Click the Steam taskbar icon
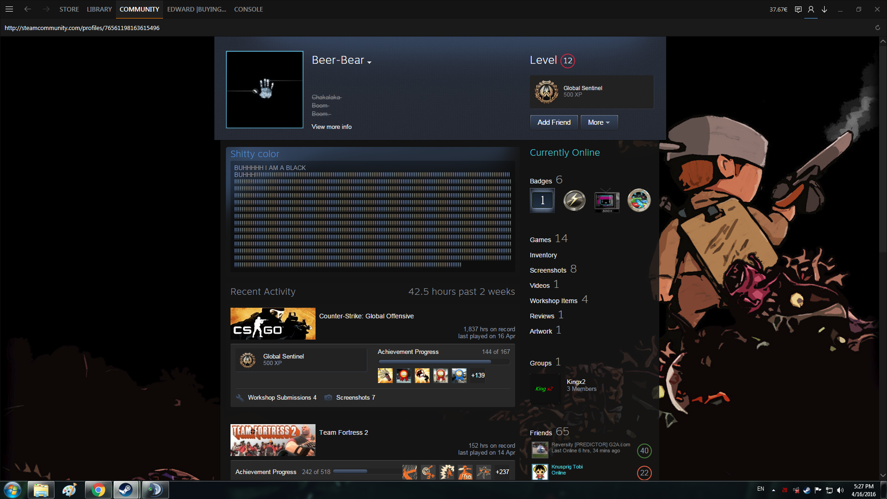 [x=125, y=490]
